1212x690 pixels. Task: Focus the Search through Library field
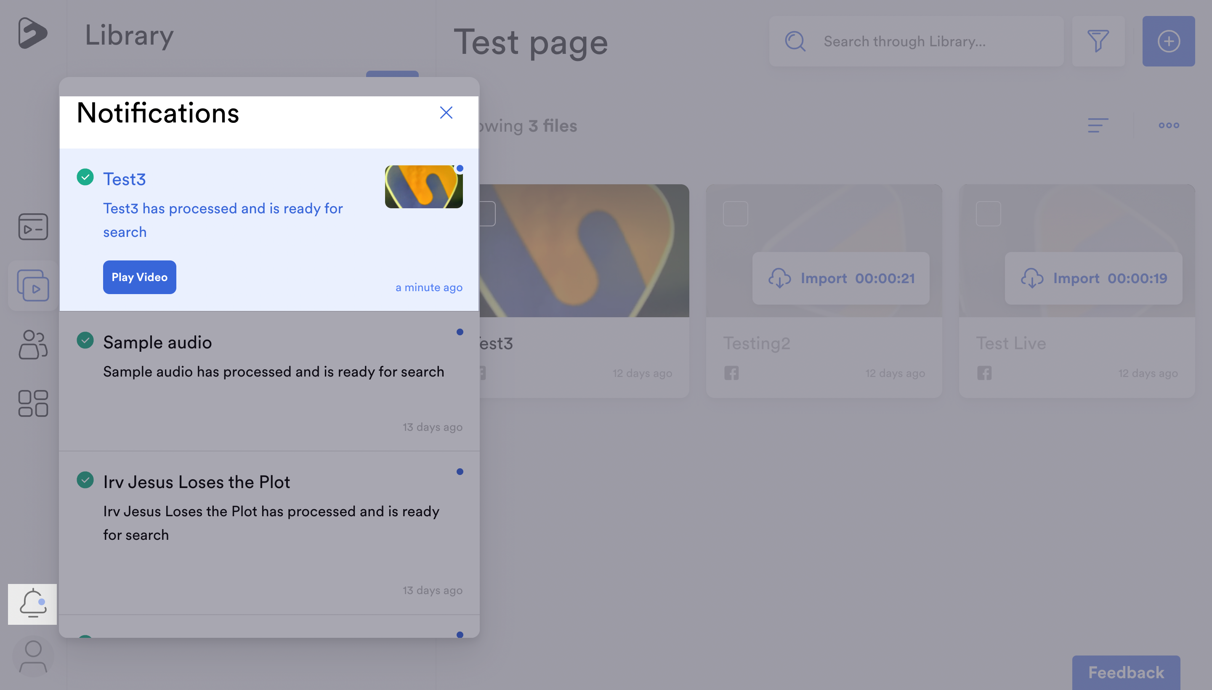pos(916,41)
